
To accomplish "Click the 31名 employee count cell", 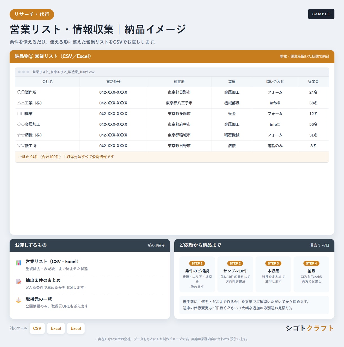I will 314,135.
